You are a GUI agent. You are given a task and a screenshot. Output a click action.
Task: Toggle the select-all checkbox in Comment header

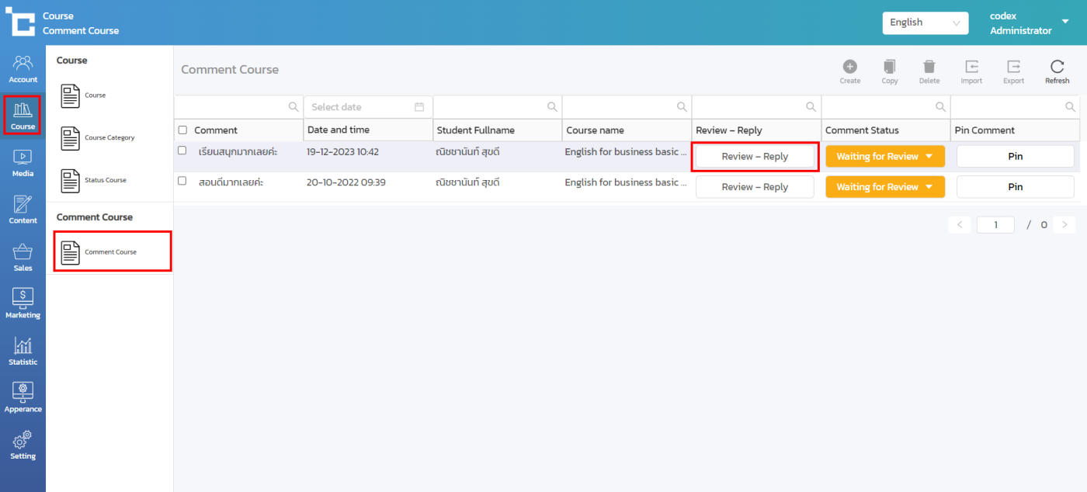pos(182,130)
